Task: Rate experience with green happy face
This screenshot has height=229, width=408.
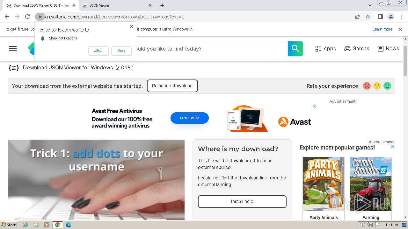Action: pyautogui.click(x=387, y=86)
